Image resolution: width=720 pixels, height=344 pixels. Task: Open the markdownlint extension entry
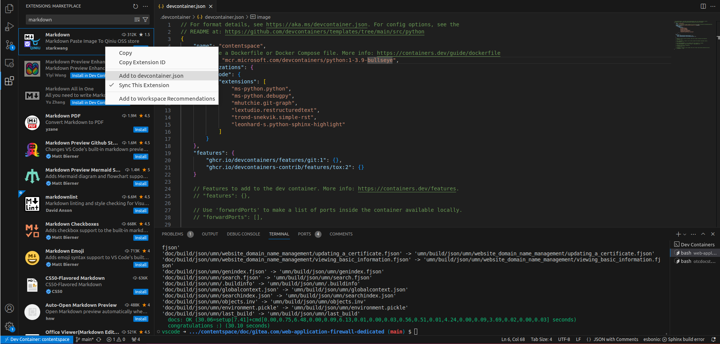(x=86, y=204)
